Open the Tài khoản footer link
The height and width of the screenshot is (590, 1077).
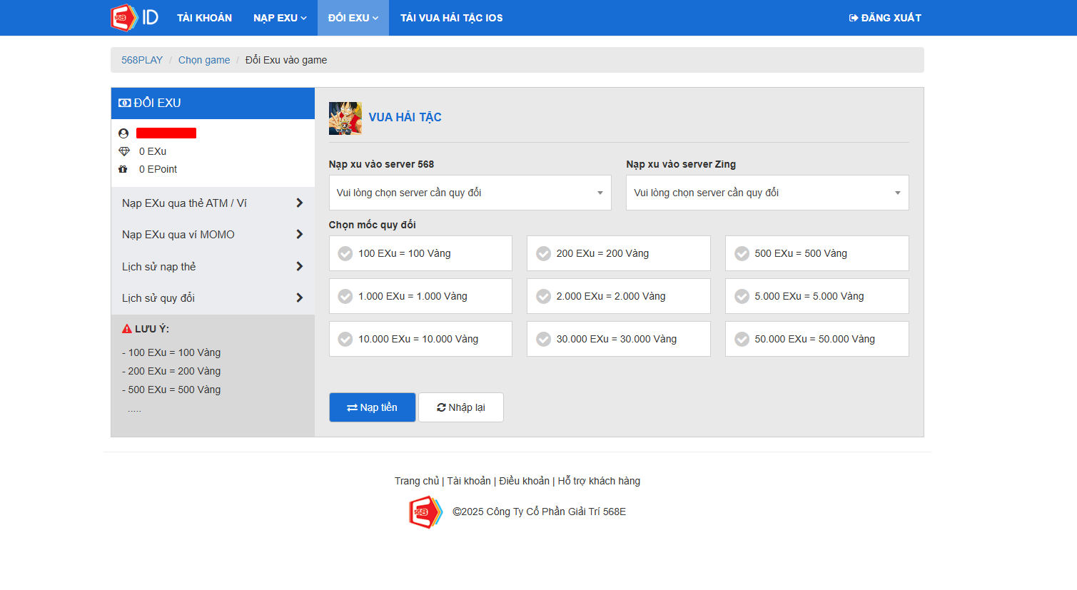[469, 481]
